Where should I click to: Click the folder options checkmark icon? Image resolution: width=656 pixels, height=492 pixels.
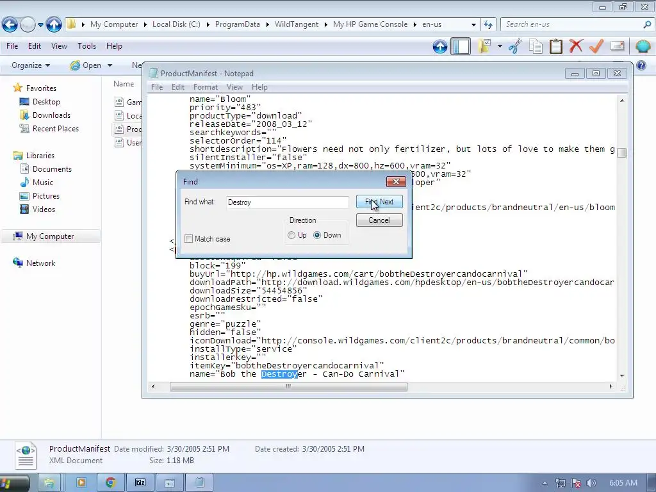[485, 46]
